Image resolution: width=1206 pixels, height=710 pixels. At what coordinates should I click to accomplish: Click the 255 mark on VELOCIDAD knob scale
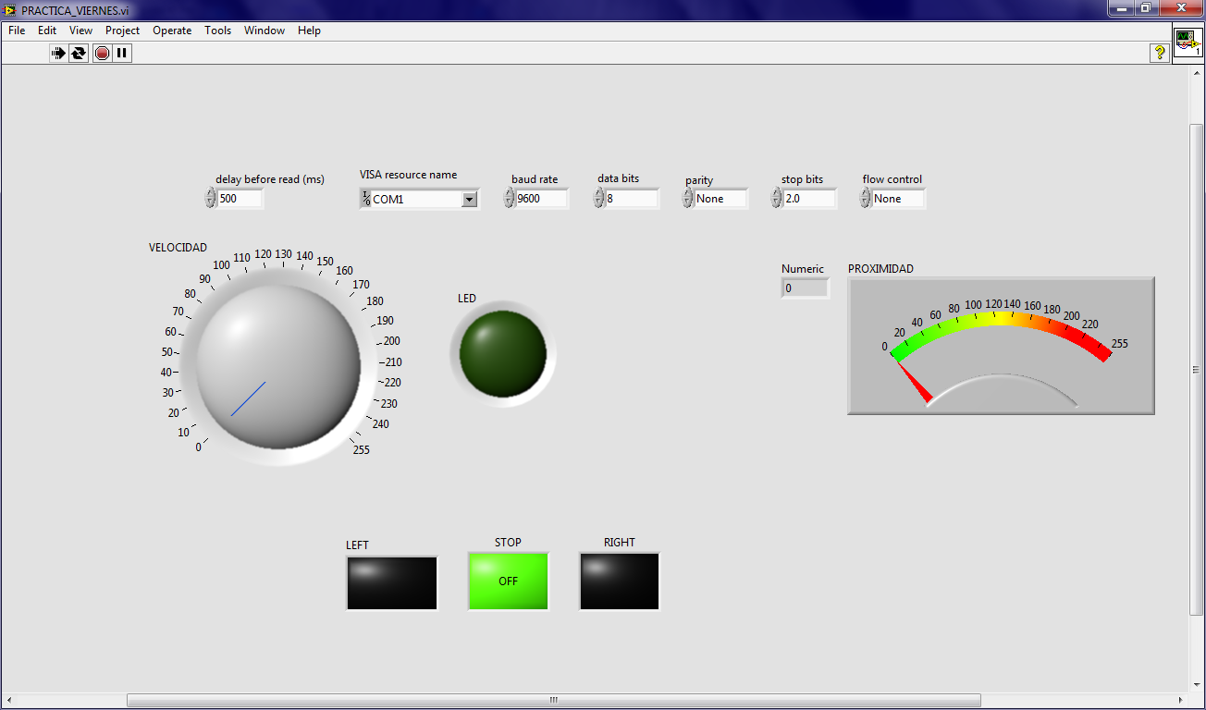pyautogui.click(x=362, y=450)
